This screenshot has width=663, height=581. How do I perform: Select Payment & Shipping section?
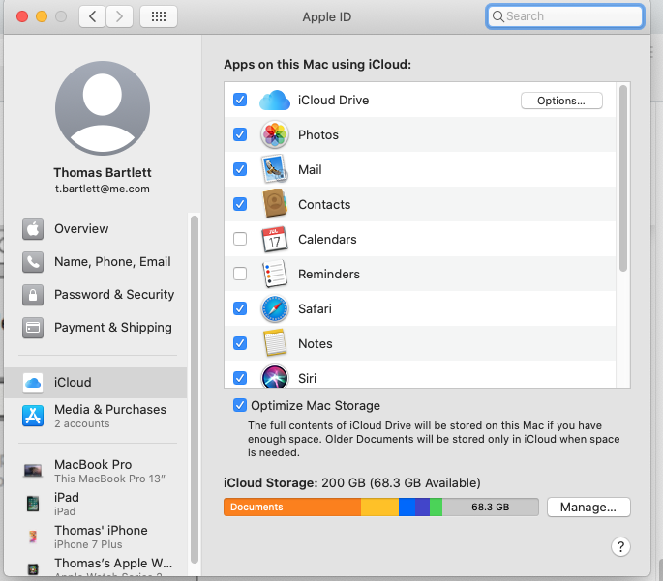[97, 328]
